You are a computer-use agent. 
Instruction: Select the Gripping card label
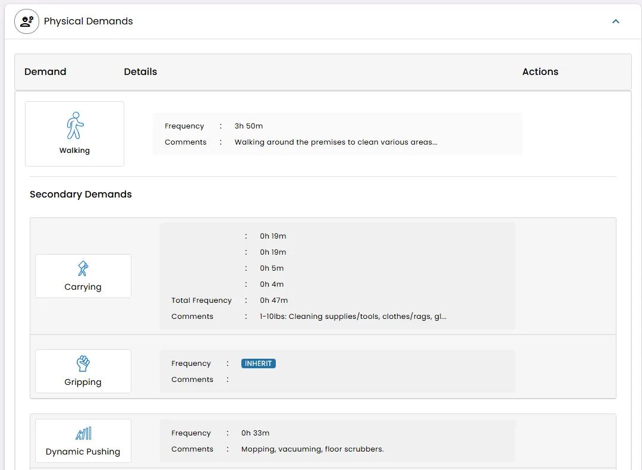tap(83, 382)
